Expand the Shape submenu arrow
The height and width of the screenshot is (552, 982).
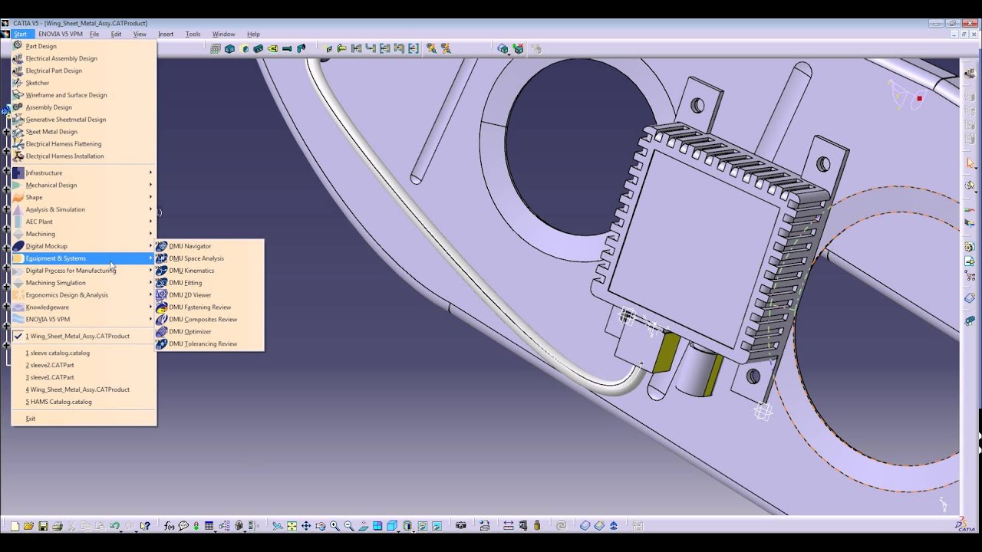(x=150, y=197)
